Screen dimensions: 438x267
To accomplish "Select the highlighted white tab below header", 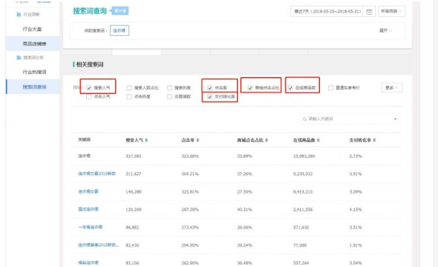I will (136, 52).
